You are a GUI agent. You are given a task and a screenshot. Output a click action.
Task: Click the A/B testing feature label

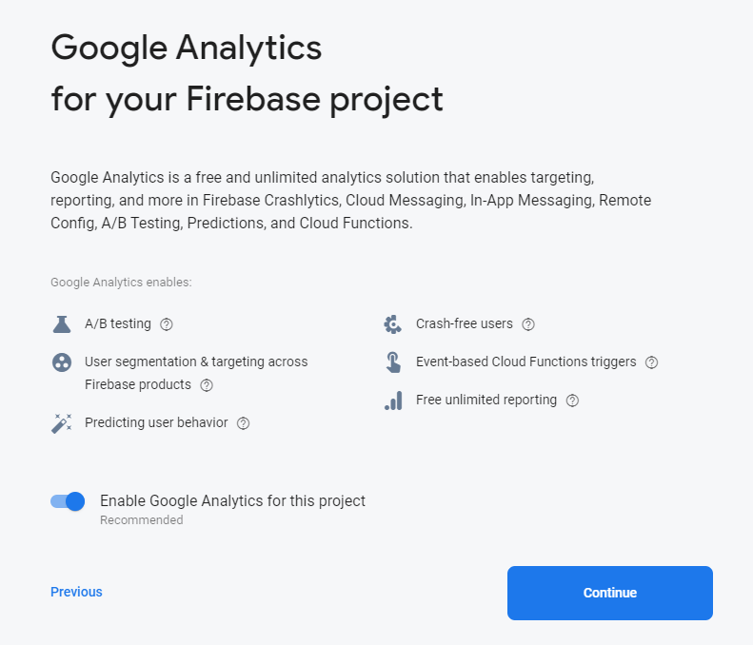coord(118,323)
